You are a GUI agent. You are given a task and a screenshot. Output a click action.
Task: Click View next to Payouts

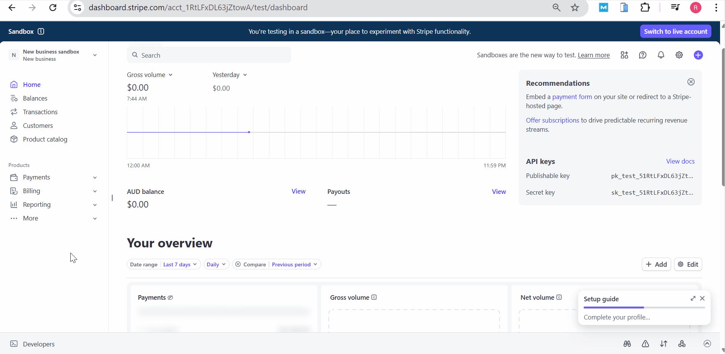tap(499, 192)
